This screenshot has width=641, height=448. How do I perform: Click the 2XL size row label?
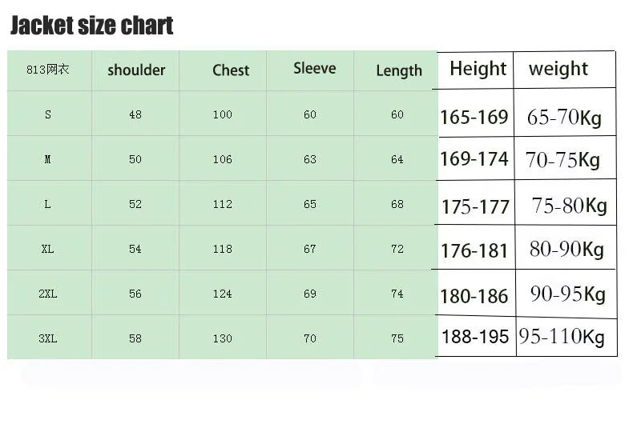(x=48, y=294)
